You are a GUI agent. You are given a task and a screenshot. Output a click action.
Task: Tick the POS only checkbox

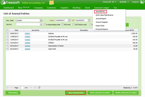point(63,24)
